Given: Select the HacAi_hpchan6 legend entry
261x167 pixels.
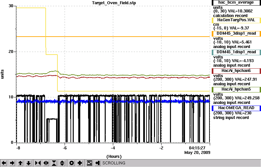Looking at the screenshot, I should (236, 71).
